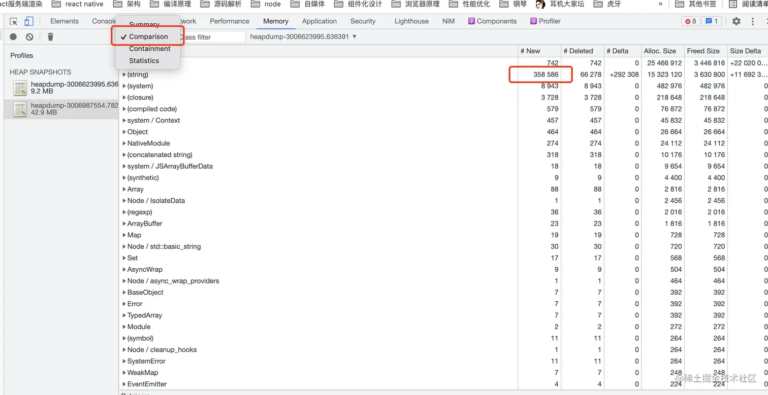Viewport: 768px width, 395px height.
Task: Open the DevTools more options menu
Action: coord(753,21)
